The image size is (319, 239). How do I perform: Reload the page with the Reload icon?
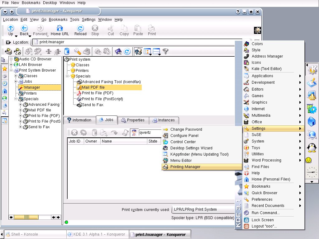(80, 28)
